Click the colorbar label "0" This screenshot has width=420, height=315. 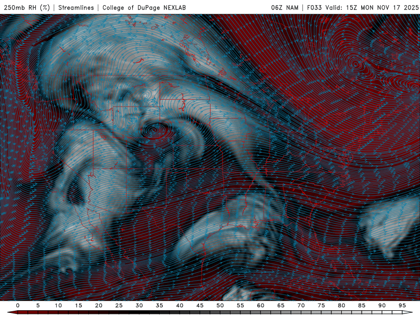click(18, 306)
